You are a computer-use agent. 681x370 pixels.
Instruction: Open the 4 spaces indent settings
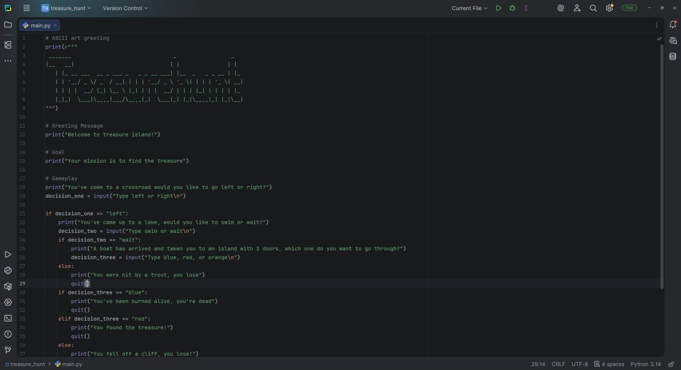(609, 364)
